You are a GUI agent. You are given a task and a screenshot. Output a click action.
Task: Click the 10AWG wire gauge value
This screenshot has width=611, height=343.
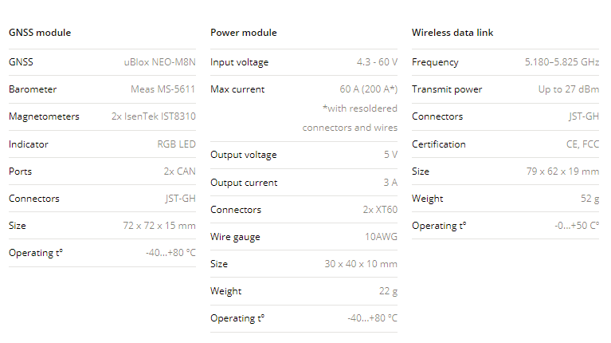click(x=381, y=237)
